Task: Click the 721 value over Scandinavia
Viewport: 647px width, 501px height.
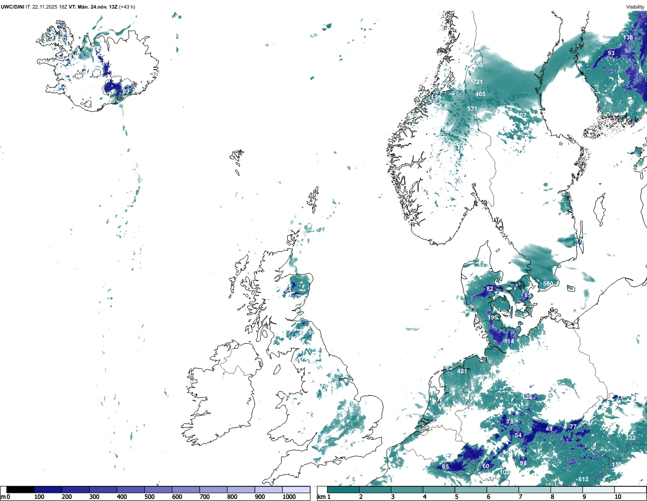Action: pyautogui.click(x=478, y=82)
